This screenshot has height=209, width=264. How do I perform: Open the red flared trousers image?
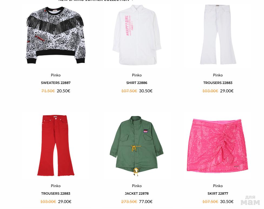click(56, 146)
